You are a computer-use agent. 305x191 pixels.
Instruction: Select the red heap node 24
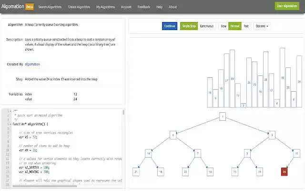pos(284,172)
